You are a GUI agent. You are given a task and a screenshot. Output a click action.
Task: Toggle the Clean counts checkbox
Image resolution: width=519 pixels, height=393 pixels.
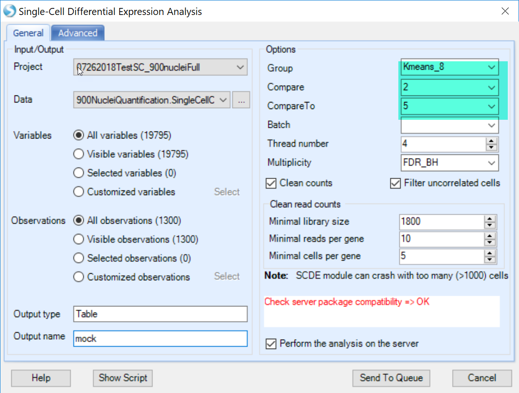click(x=271, y=183)
